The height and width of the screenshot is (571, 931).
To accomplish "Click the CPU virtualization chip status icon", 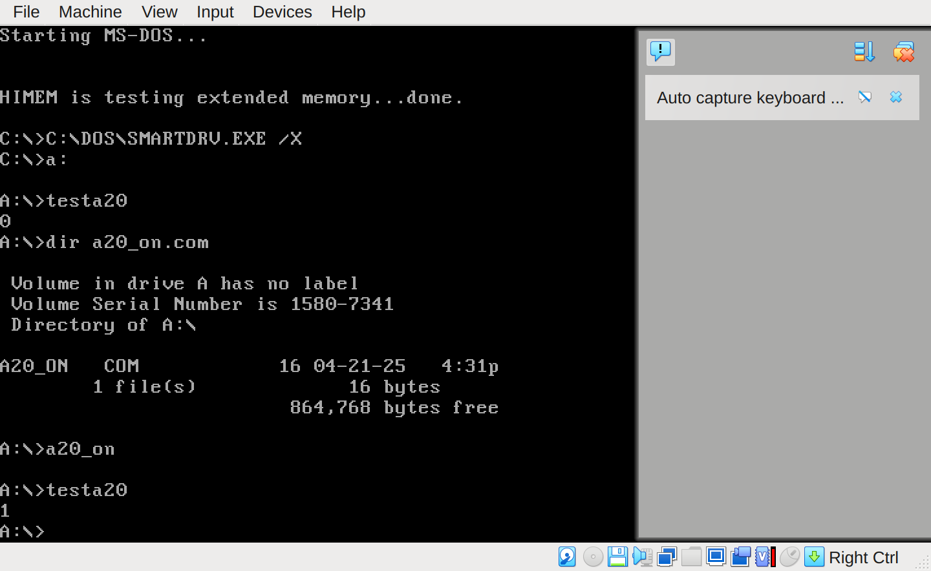I will [765, 557].
